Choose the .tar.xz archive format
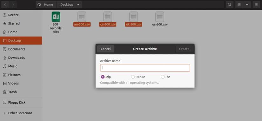 point(138,77)
